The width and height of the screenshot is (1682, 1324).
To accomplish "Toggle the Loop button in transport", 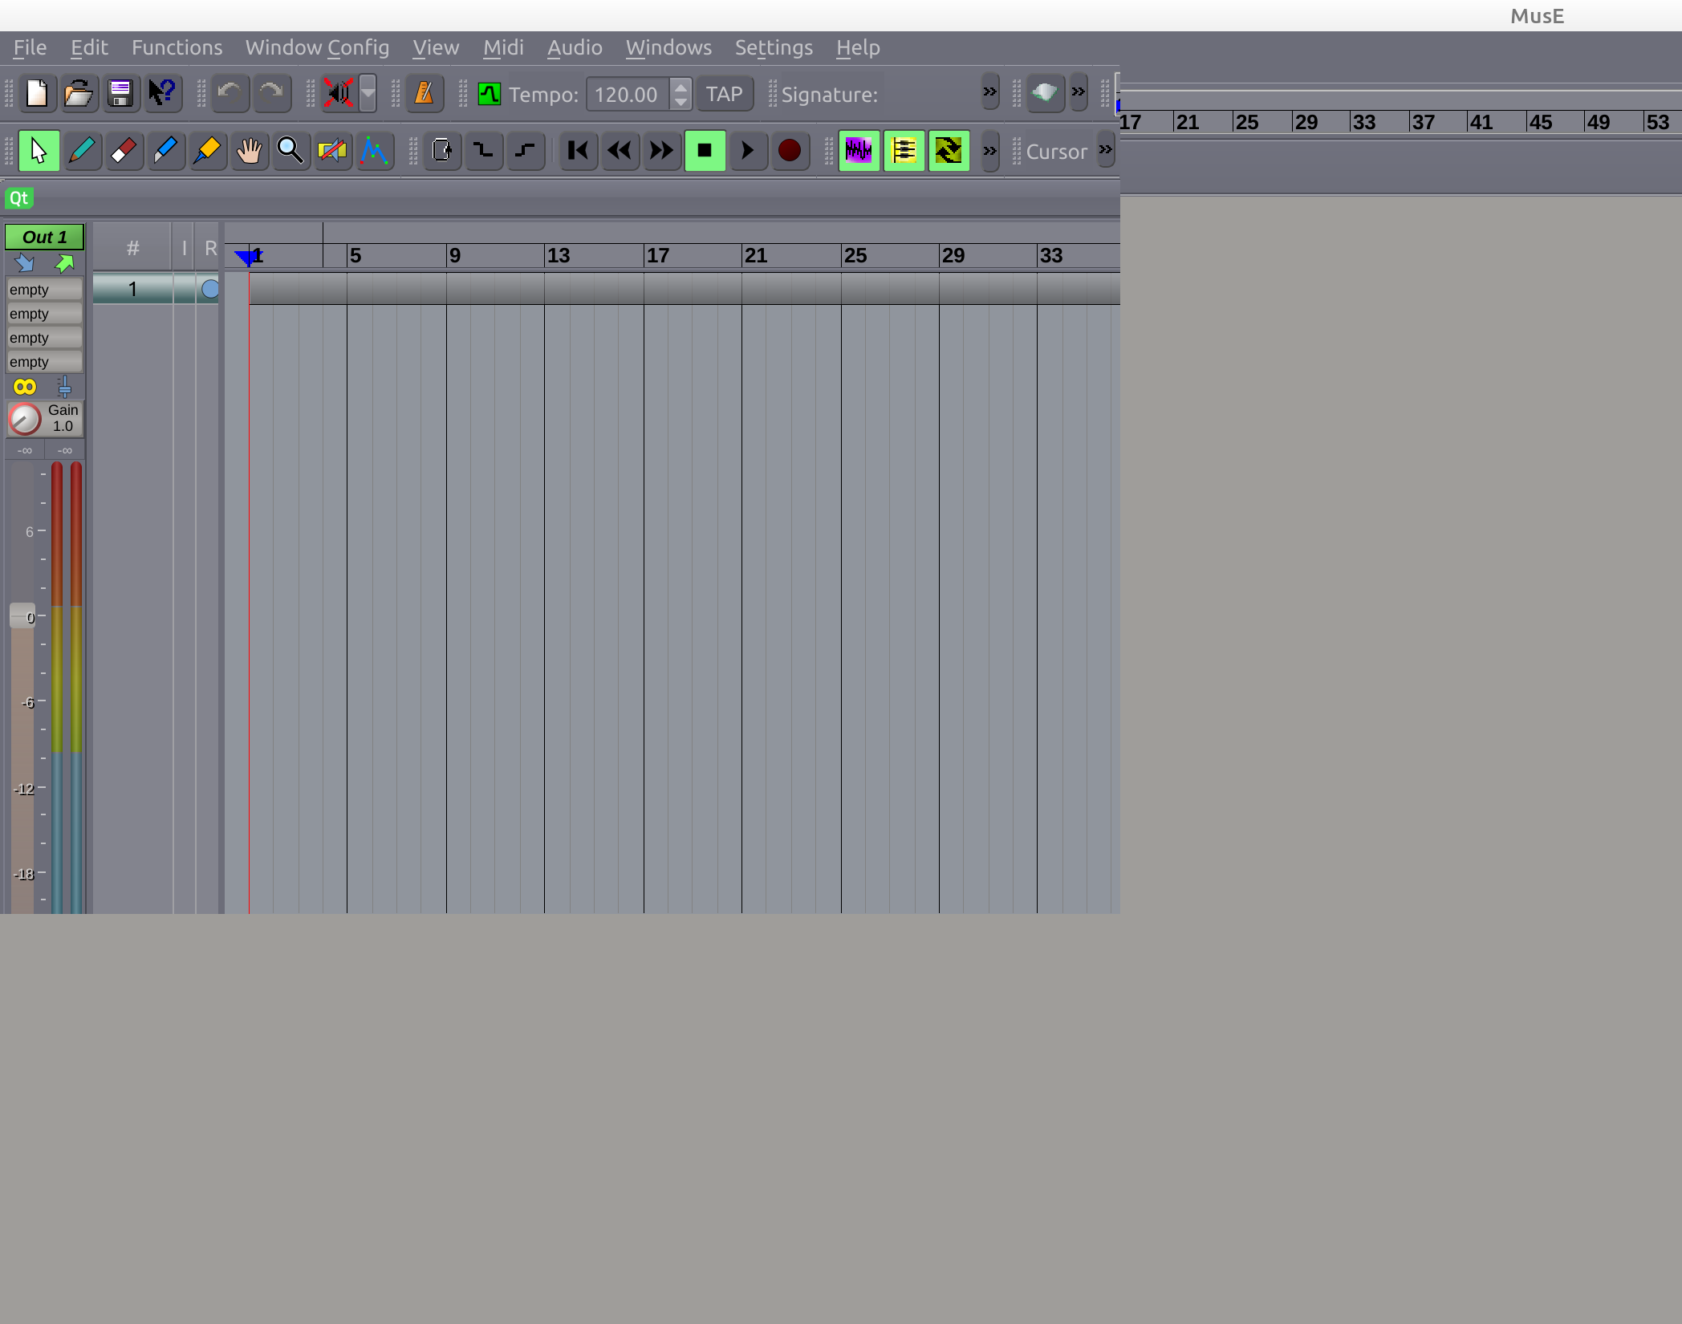I will tap(441, 151).
